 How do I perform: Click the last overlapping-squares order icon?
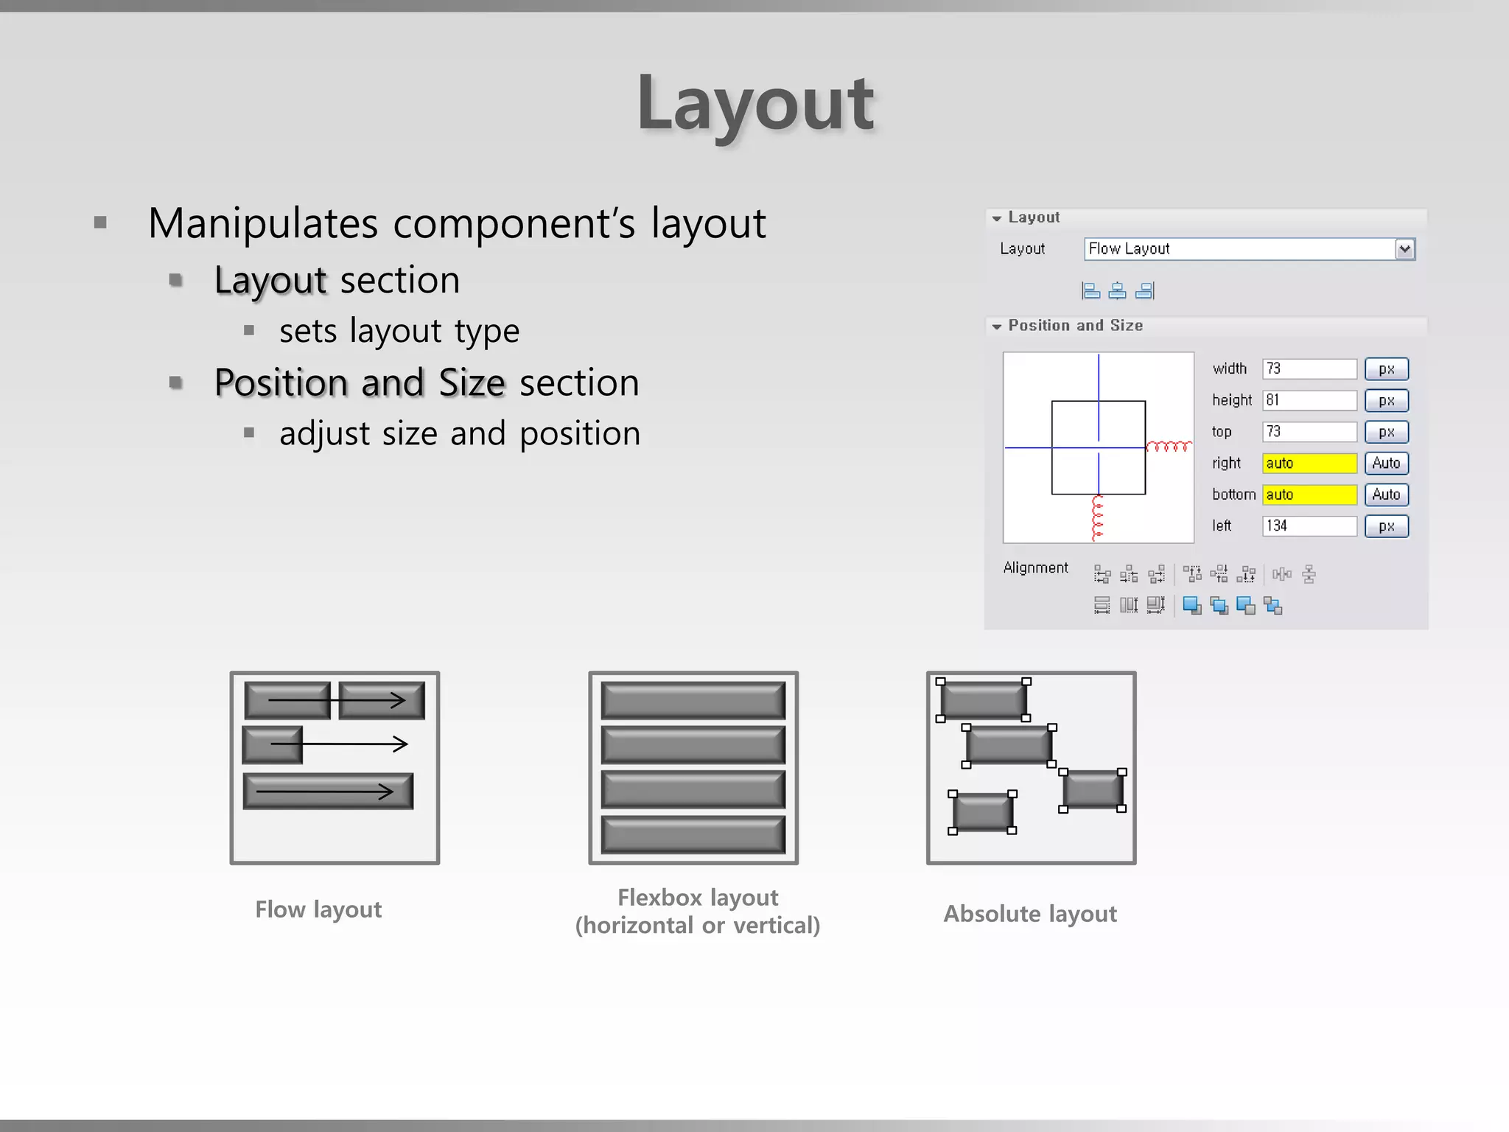(x=1273, y=606)
